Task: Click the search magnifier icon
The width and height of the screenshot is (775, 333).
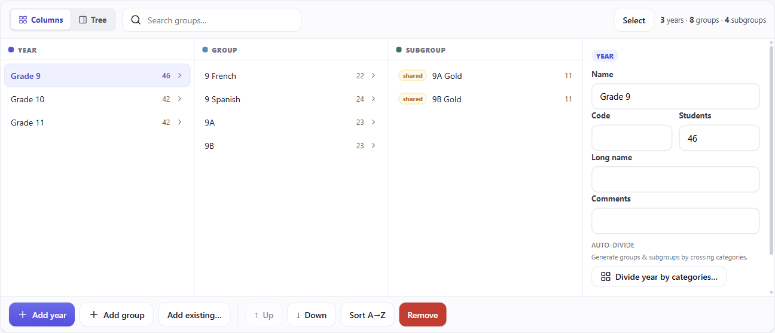Action: pos(136,20)
